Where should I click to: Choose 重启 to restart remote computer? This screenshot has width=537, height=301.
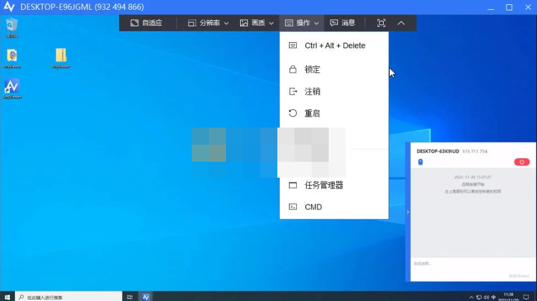pos(334,114)
